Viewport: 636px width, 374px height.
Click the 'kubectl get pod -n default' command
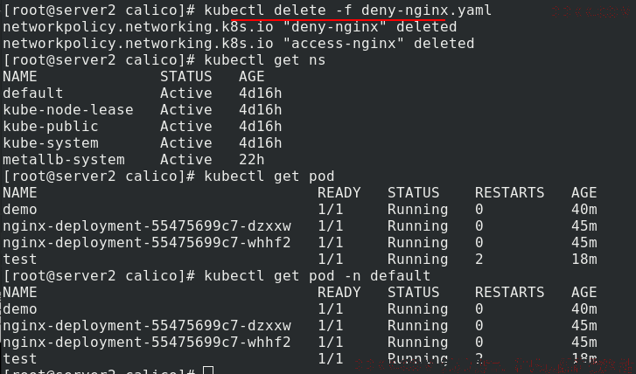tap(318, 276)
